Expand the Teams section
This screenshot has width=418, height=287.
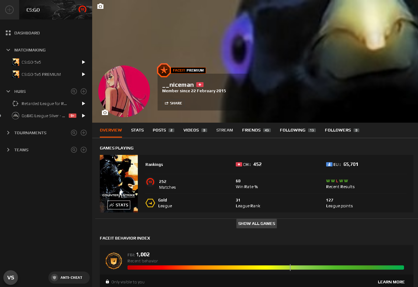8,150
